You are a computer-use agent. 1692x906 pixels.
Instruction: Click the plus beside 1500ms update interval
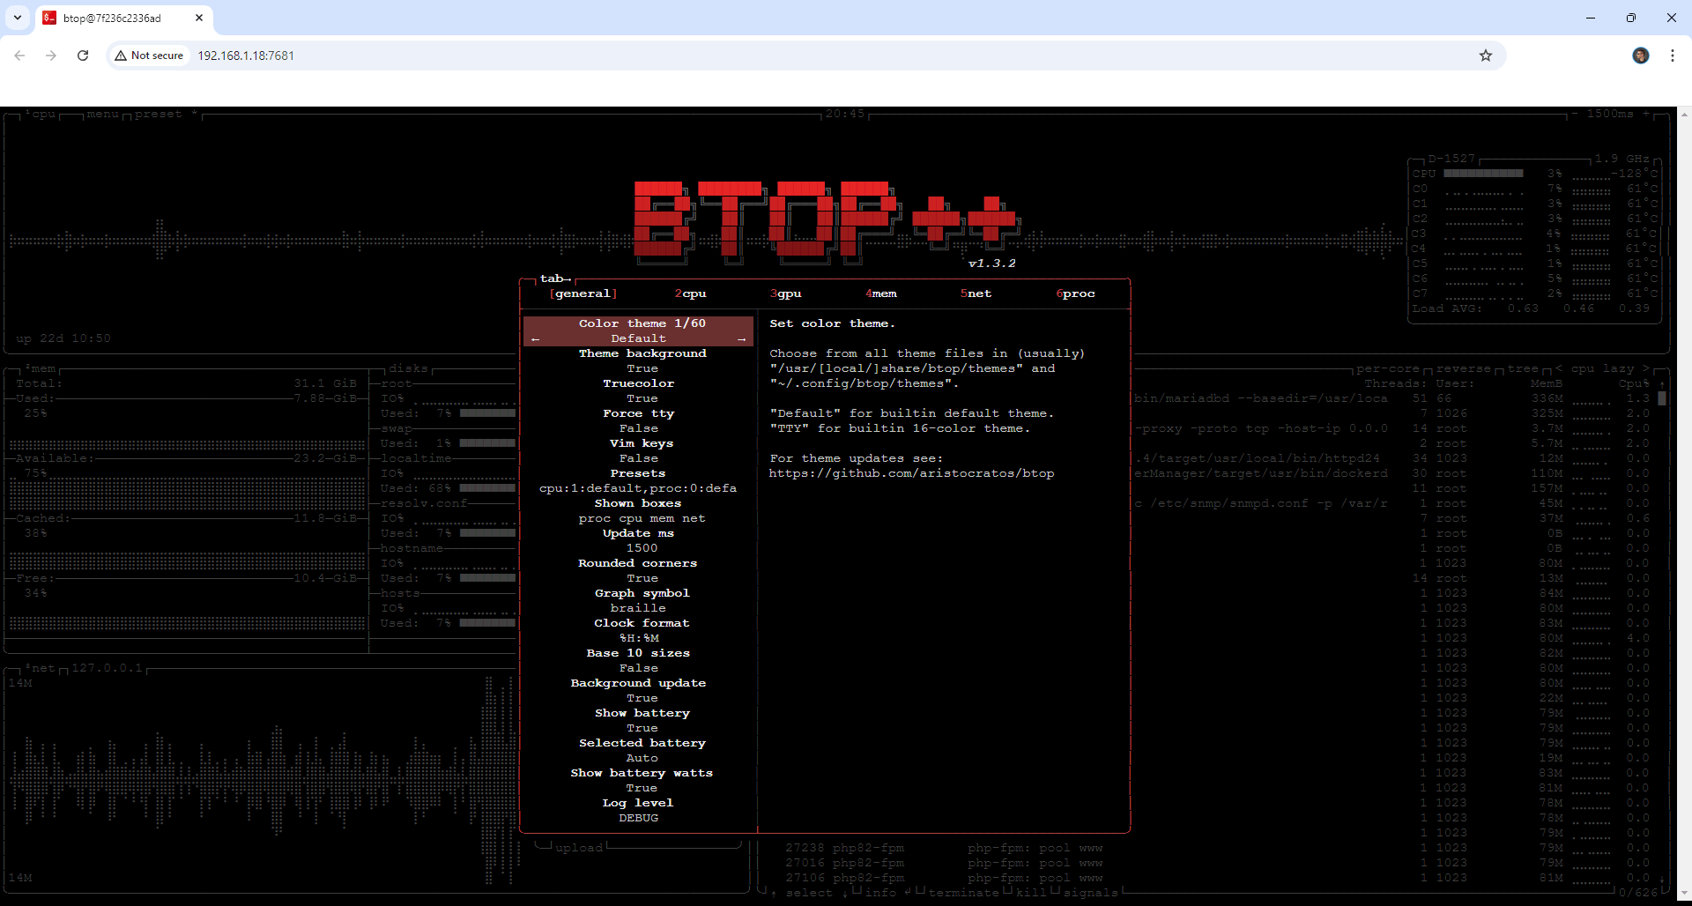click(1646, 114)
